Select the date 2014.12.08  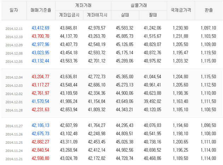tap(14, 53)
